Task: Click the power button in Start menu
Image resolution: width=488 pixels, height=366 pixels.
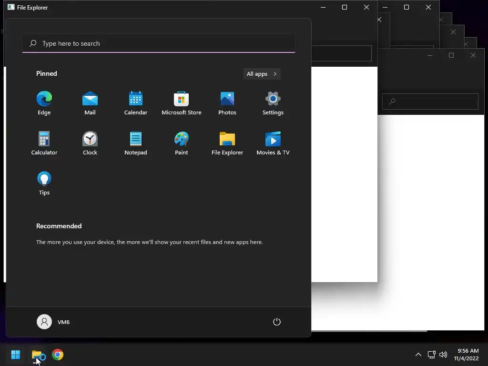Action: point(277,322)
